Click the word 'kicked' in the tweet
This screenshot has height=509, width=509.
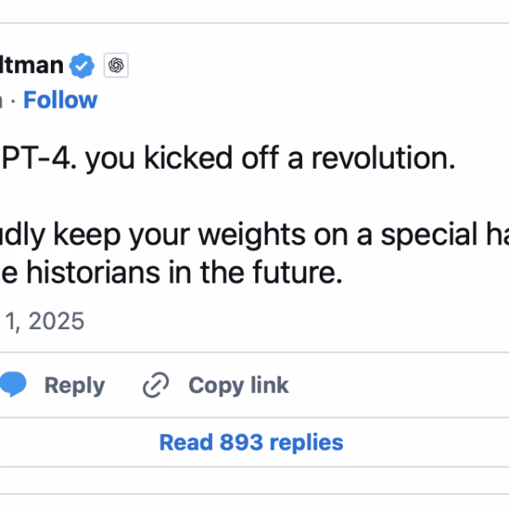coord(188,158)
